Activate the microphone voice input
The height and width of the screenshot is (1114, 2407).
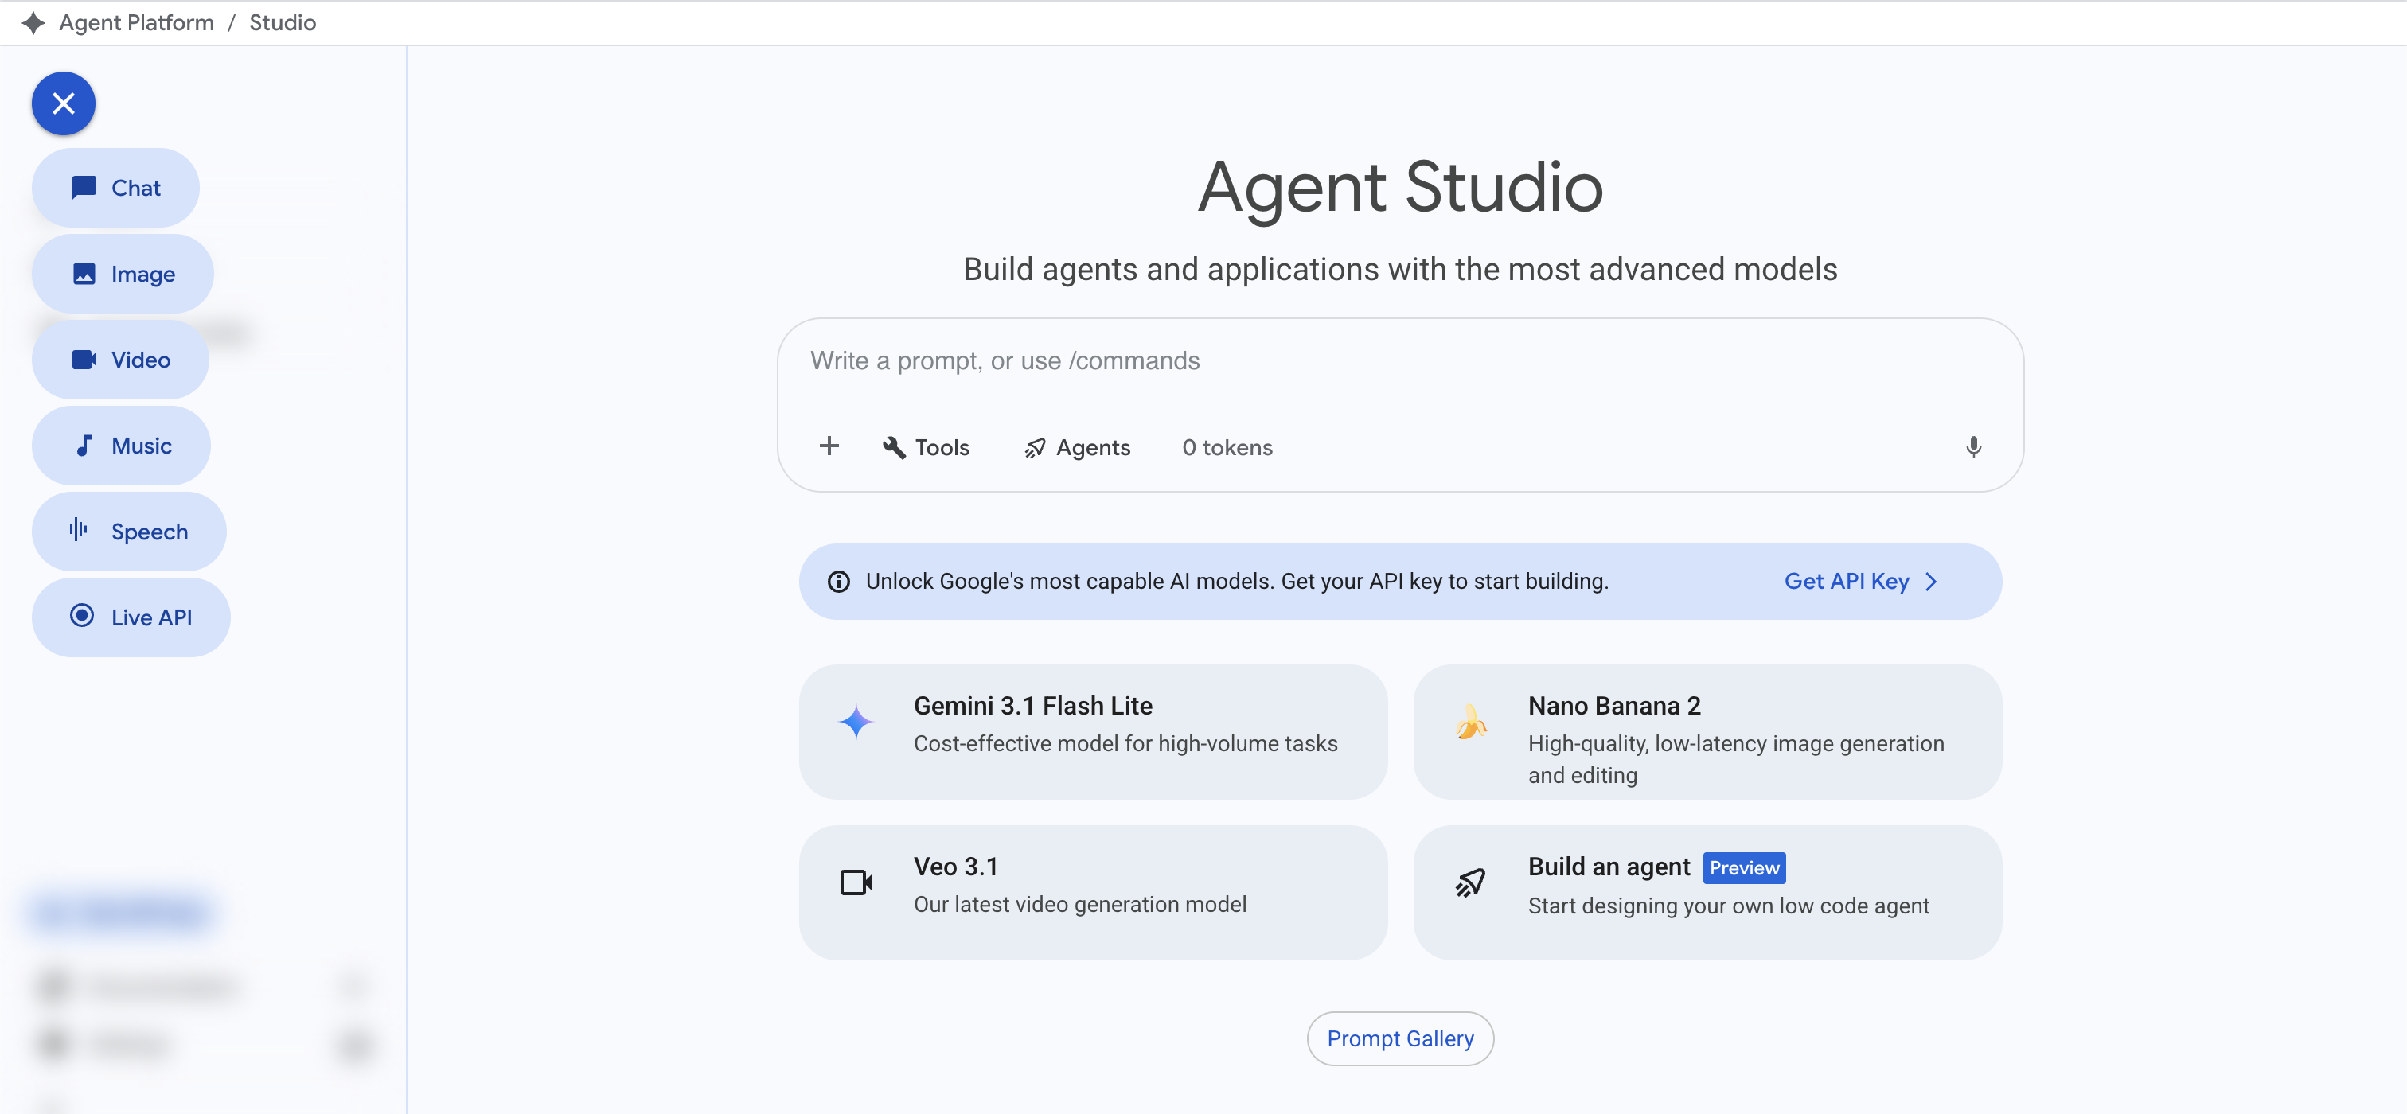[x=1972, y=447]
